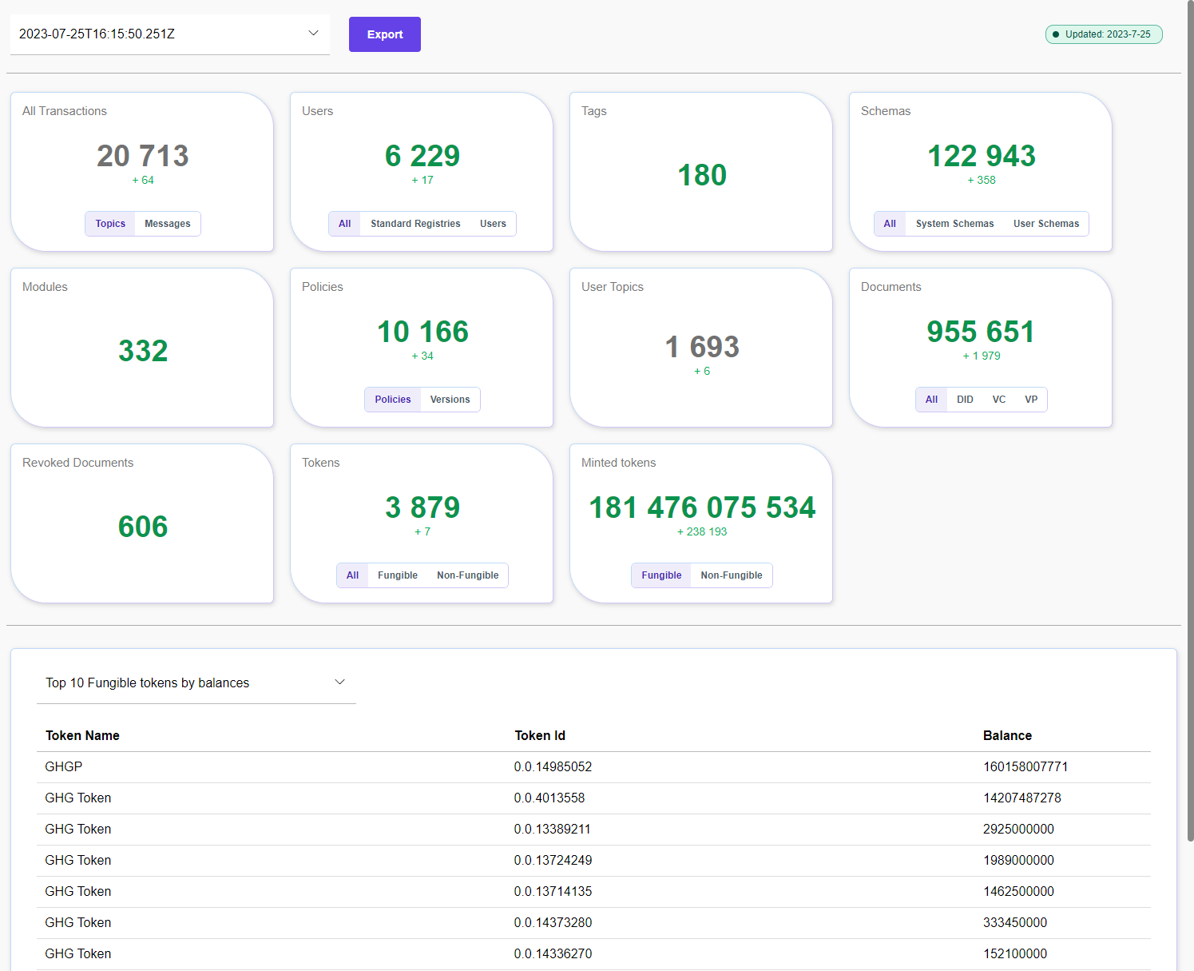
Task: Switch Policies card to Versions
Action: [x=450, y=400]
